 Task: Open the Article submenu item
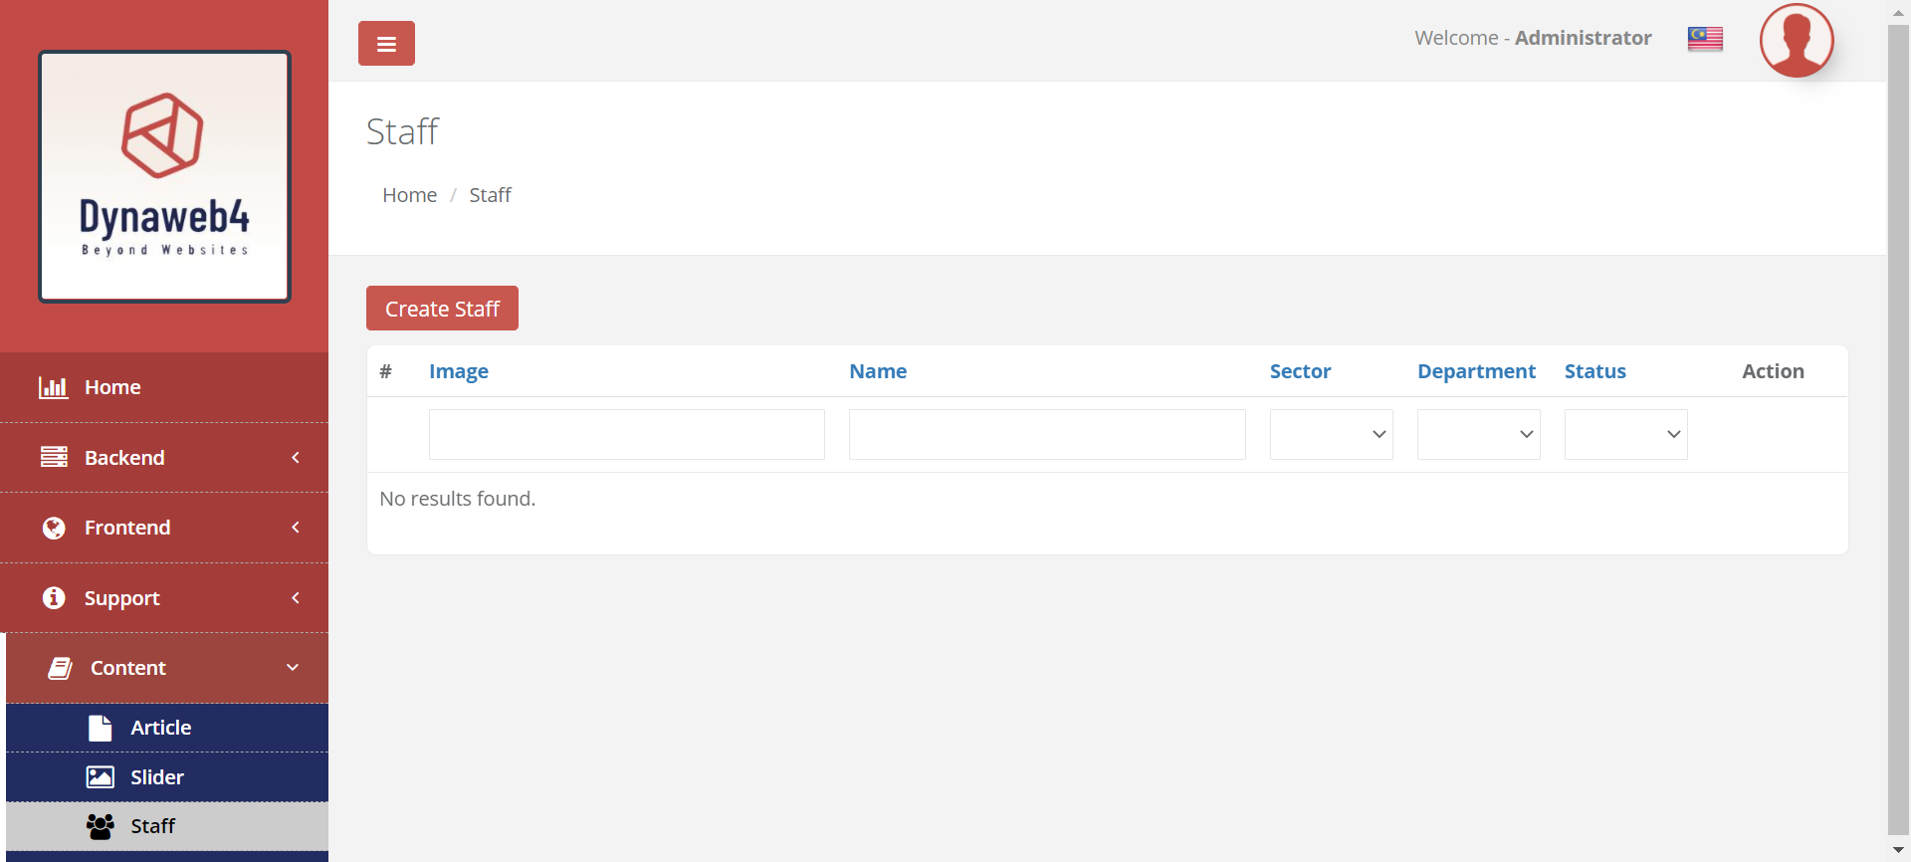pyautogui.click(x=160, y=728)
